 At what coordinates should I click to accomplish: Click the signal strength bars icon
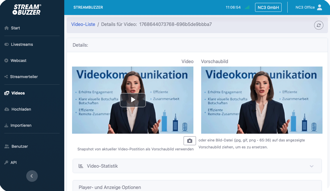click(x=247, y=7)
